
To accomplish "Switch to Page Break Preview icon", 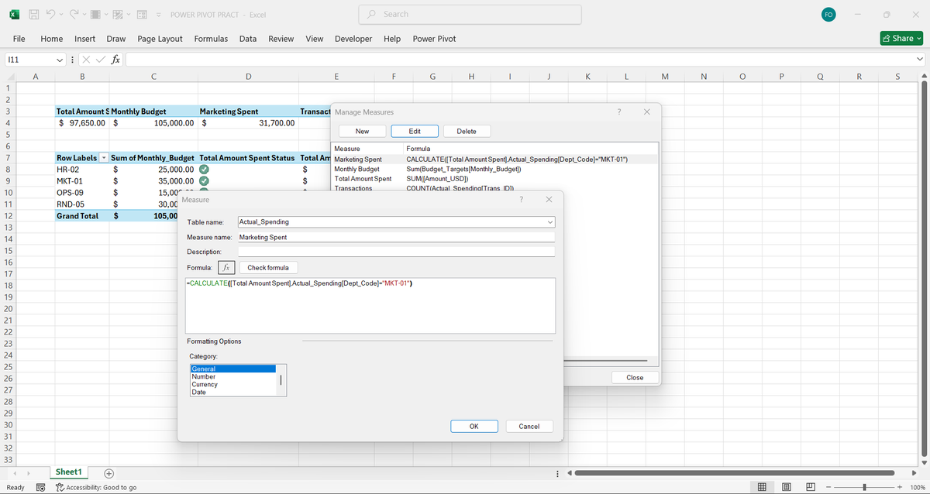I will click(x=811, y=487).
